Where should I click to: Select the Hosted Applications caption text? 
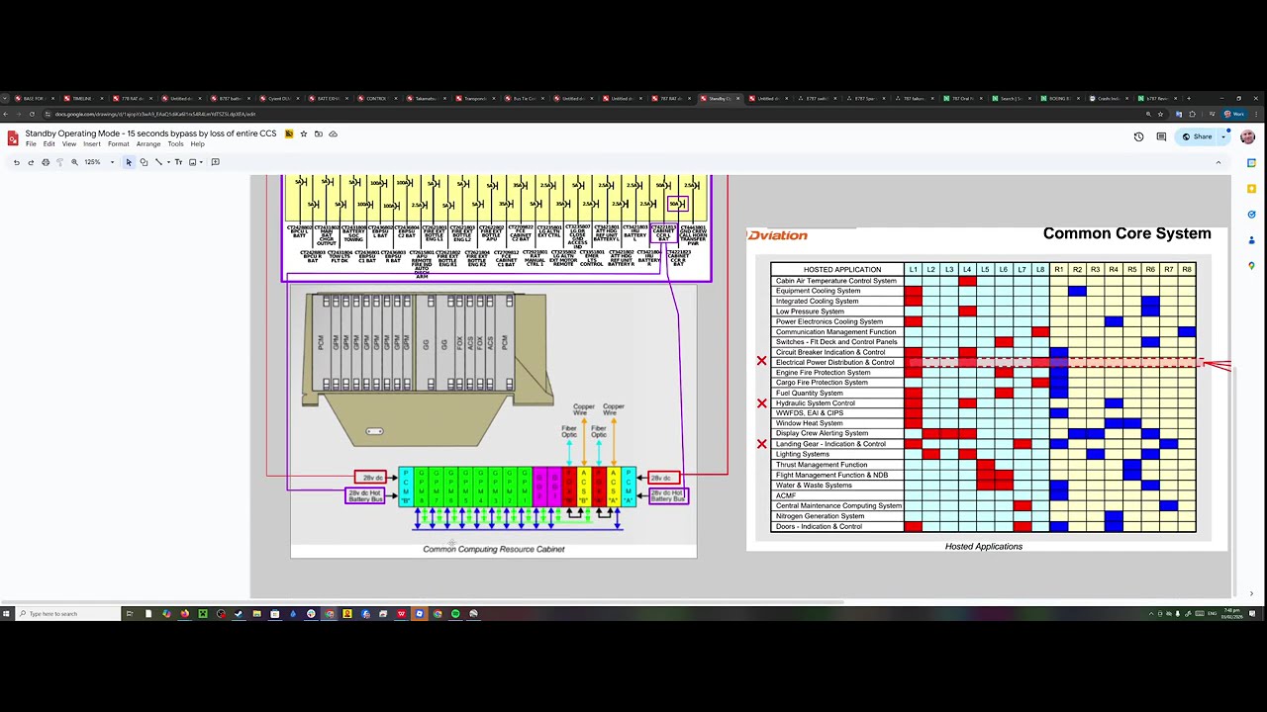click(x=984, y=546)
